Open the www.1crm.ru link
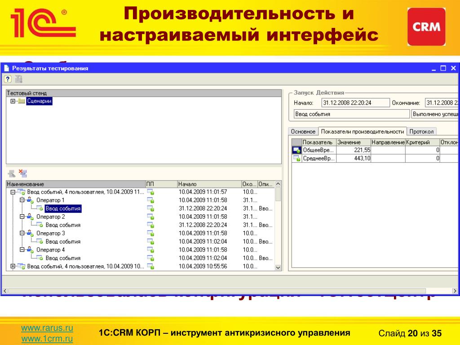This screenshot has height=345, width=460. point(47,339)
